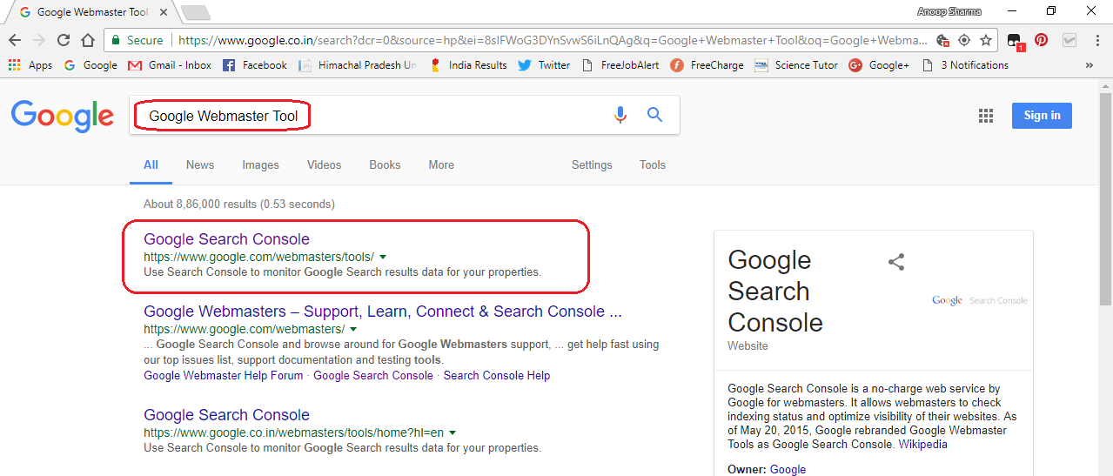The width and height of the screenshot is (1113, 476).
Task: Open the Owner Google link
Action: pyautogui.click(x=788, y=469)
